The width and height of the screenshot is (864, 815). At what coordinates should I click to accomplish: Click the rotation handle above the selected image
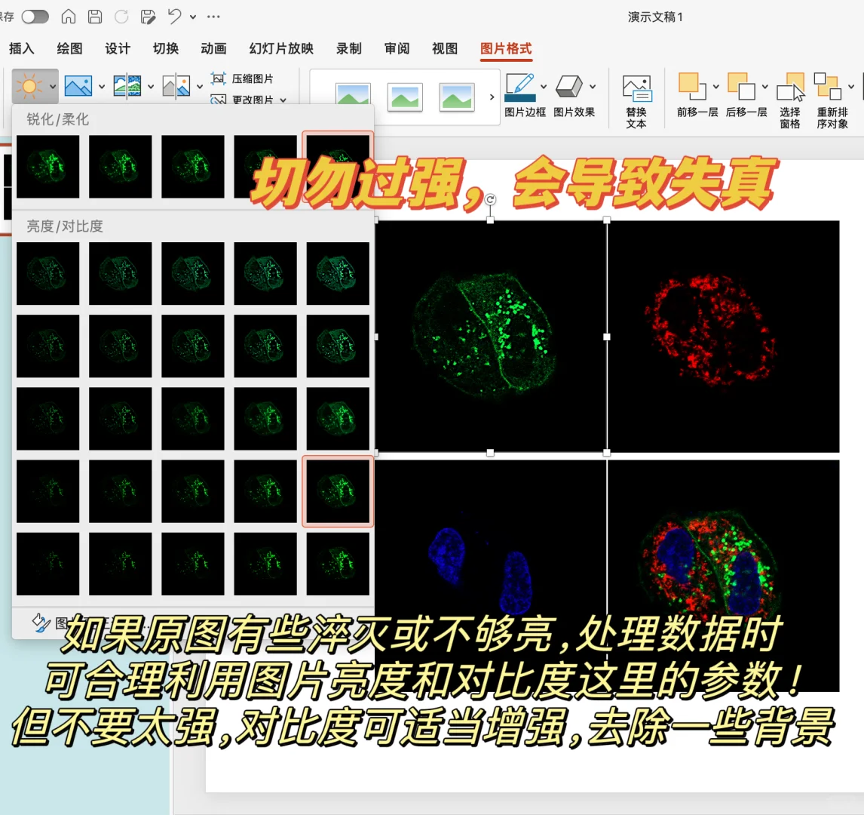pos(490,199)
